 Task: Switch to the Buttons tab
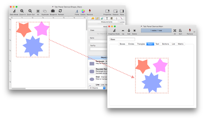point(165,44)
